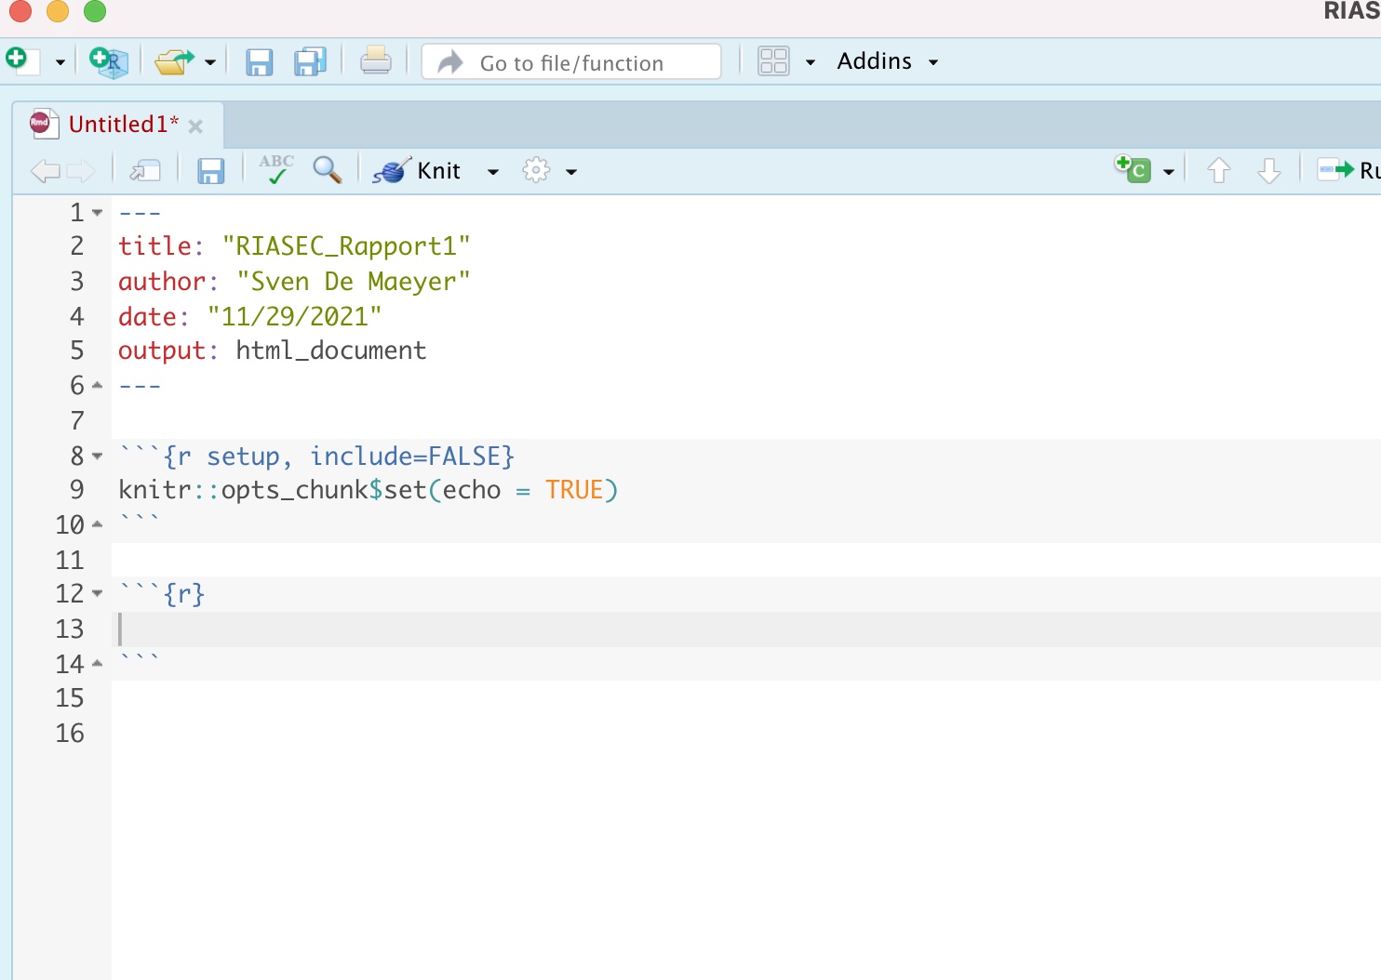Click the knitr::opts_chunk$set line
The width and height of the screenshot is (1381, 980).
pos(369,490)
